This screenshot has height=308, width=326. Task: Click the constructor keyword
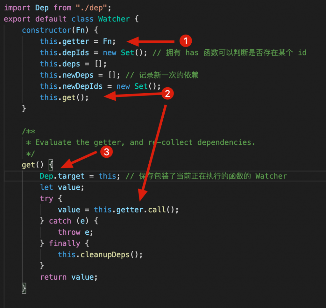coord(46,30)
